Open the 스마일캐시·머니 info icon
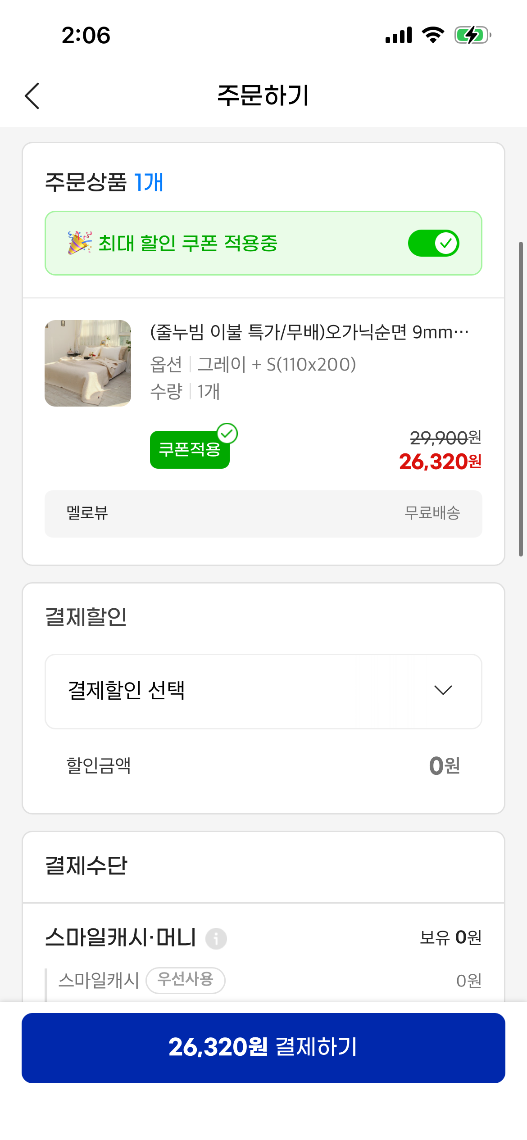The width and height of the screenshot is (527, 1140). pos(216,939)
